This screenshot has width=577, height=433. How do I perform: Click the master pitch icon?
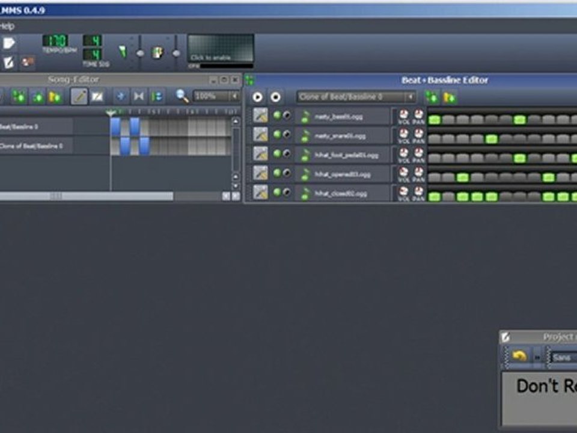[158, 52]
